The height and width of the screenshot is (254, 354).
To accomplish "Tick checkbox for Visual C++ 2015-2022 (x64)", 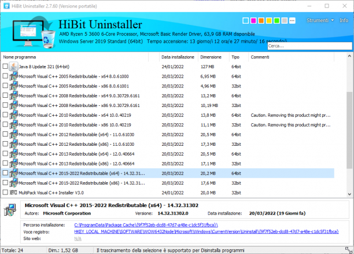I will tap(5, 173).
